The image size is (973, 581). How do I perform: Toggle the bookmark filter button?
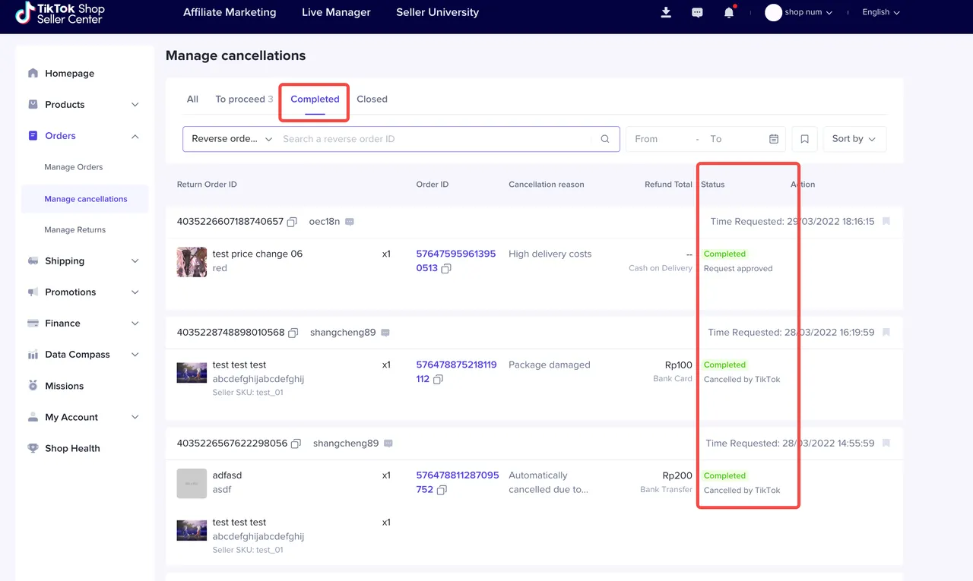click(x=804, y=139)
